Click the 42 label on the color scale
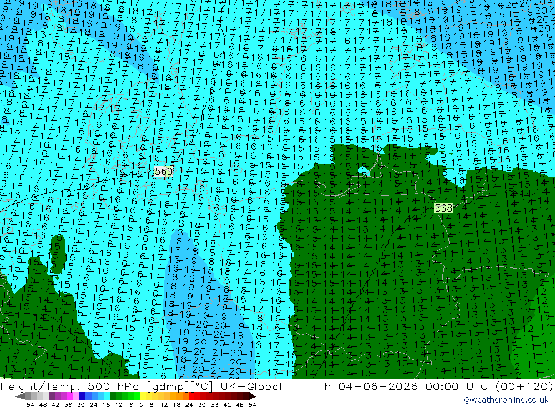This screenshot has height=407, width=555. pos(227,405)
